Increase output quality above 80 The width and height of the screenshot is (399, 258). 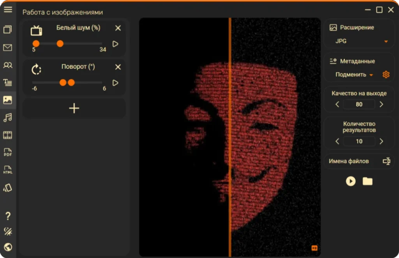[381, 104]
